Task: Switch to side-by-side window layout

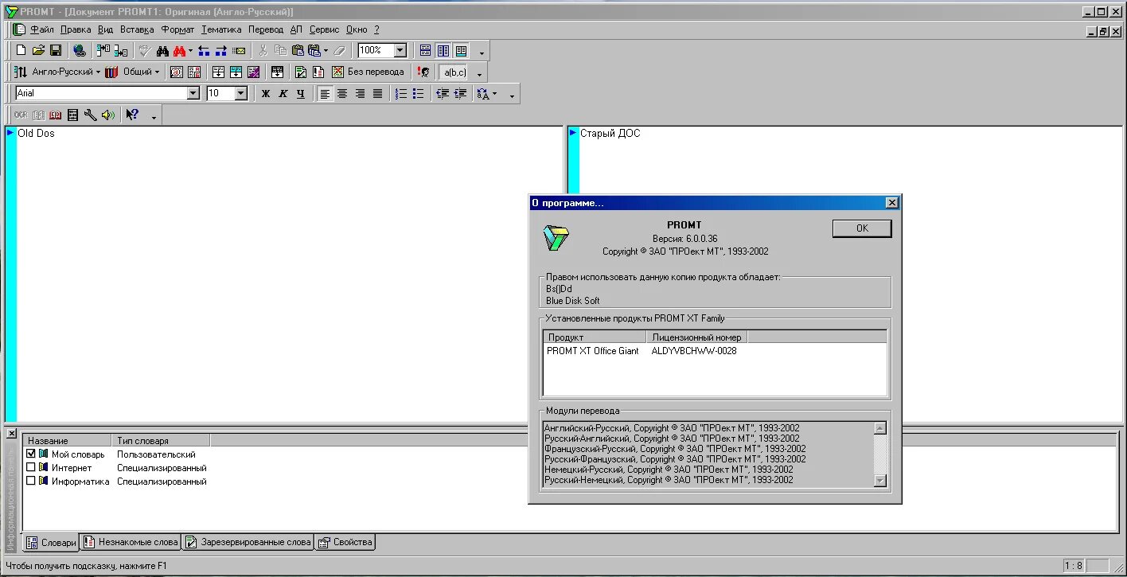Action: pyautogui.click(x=443, y=50)
